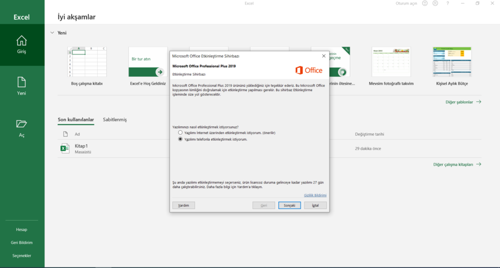Open the Giriş home icon in sidebar

pos(22,41)
